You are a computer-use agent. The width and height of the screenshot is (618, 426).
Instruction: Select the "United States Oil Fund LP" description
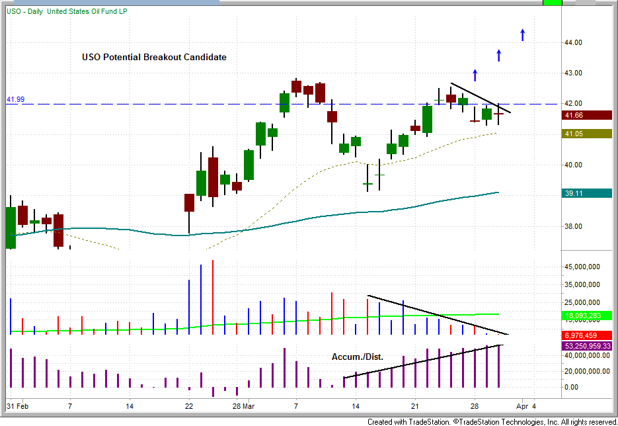[x=87, y=11]
